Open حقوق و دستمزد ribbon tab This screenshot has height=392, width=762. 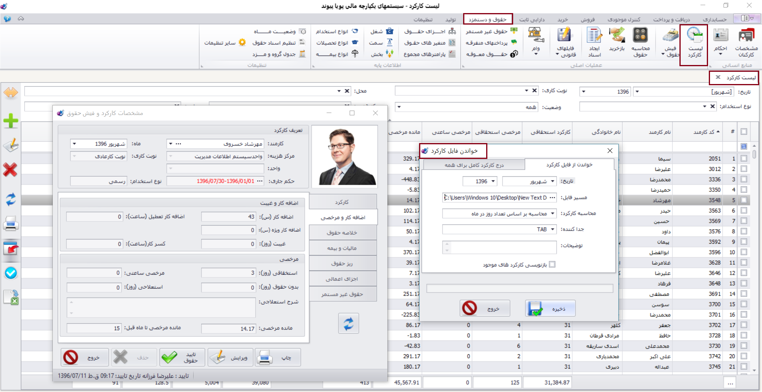(488, 19)
